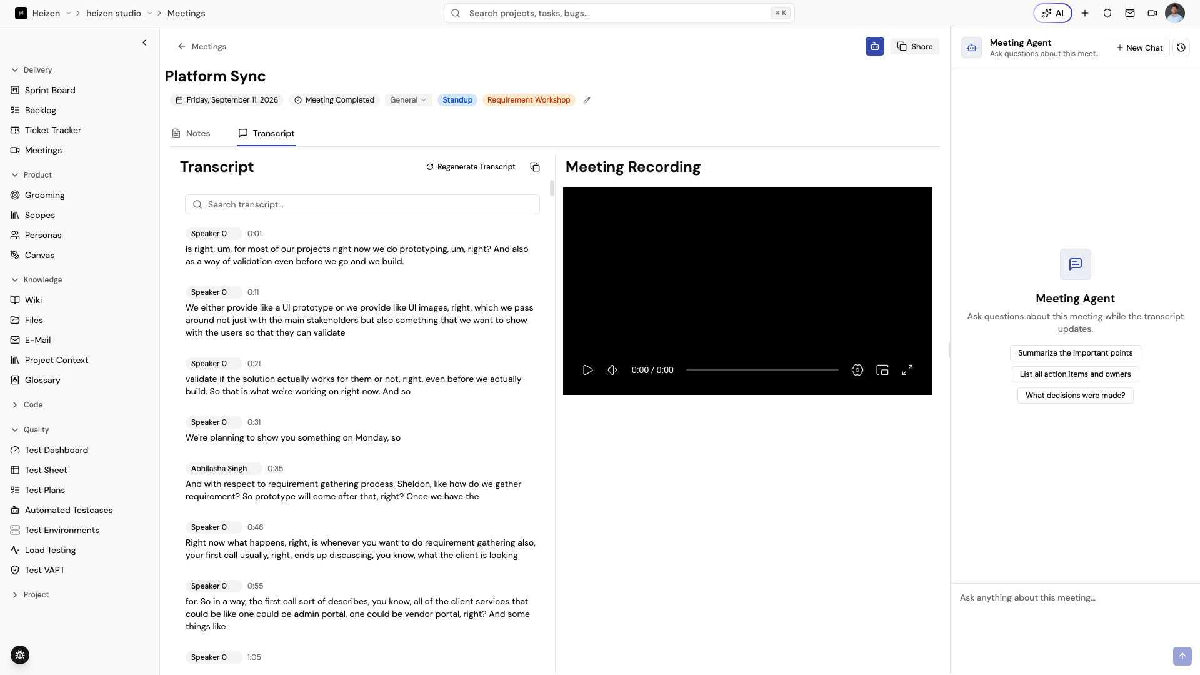Open the user profile avatar
1200x675 pixels.
tap(1175, 13)
